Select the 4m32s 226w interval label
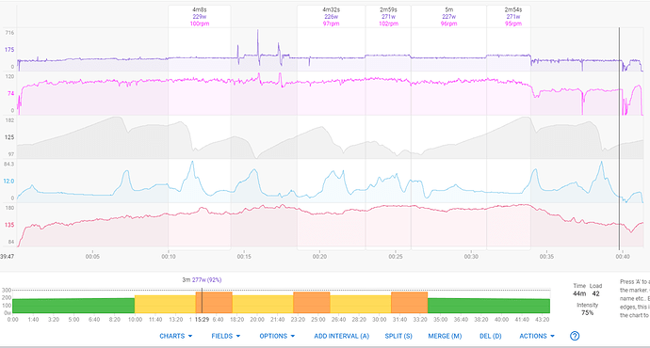 pyautogui.click(x=331, y=17)
